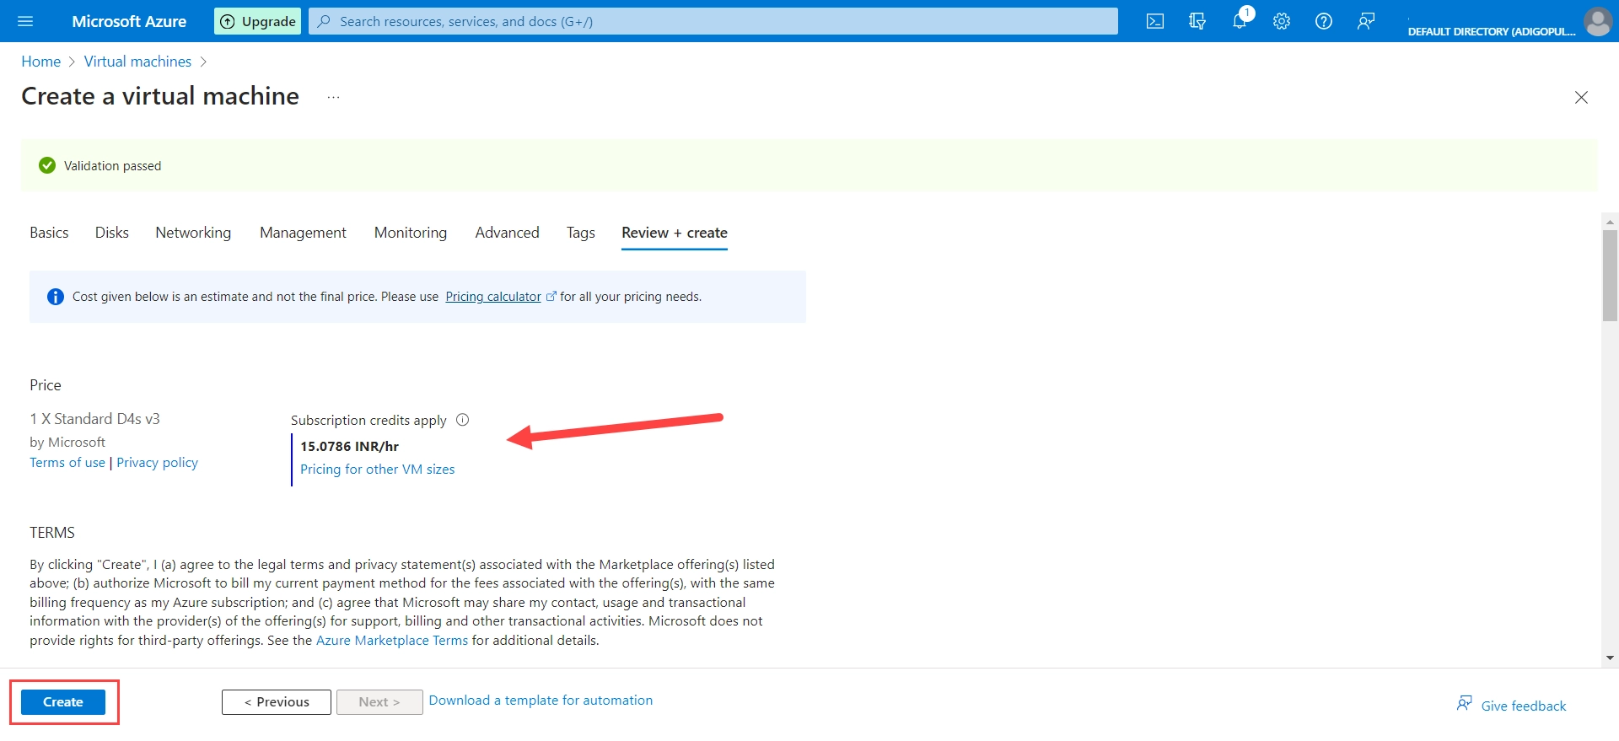Click the top bar feedback icon
1619x741 pixels.
(1366, 21)
